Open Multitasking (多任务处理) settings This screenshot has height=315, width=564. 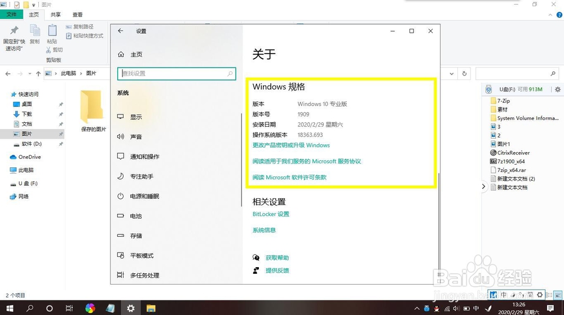click(x=138, y=275)
